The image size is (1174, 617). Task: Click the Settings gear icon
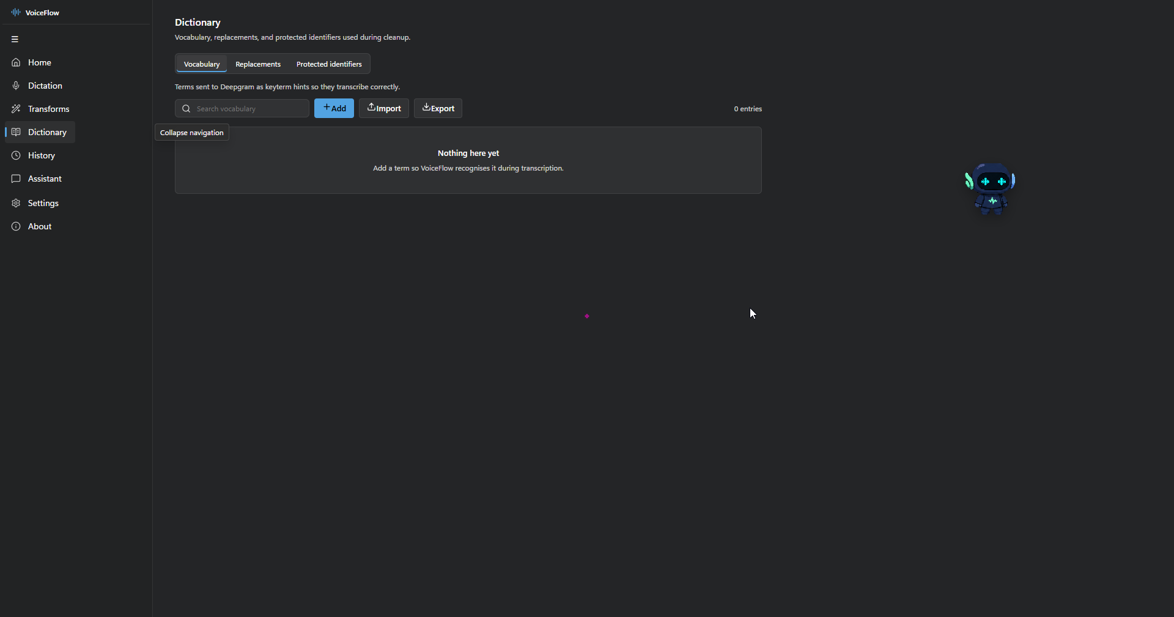pyautogui.click(x=16, y=203)
